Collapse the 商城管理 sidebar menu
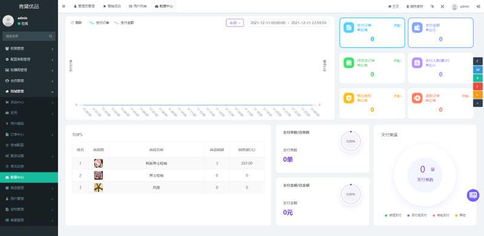Image resolution: width=484 pixels, height=236 pixels. [x=29, y=91]
